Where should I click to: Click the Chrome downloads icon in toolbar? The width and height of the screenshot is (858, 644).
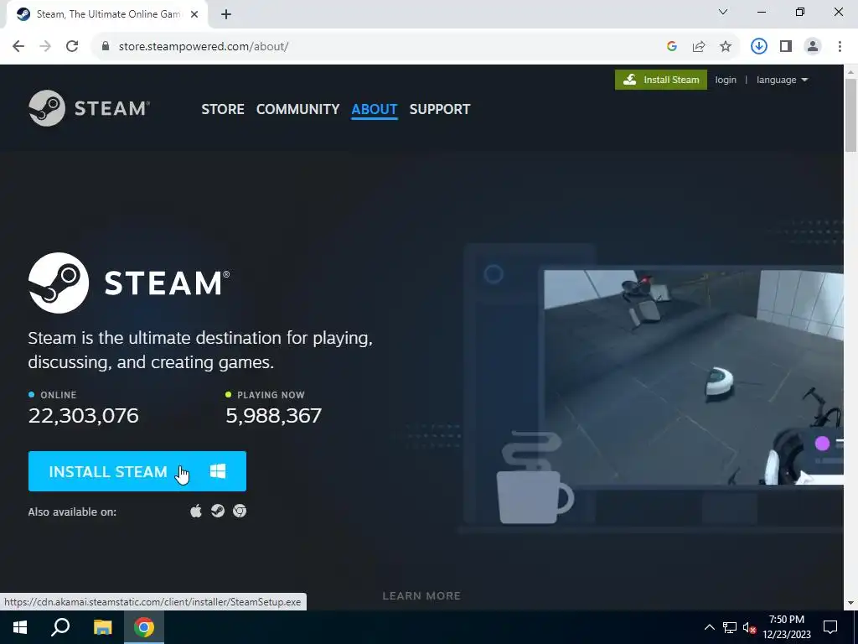[758, 47]
